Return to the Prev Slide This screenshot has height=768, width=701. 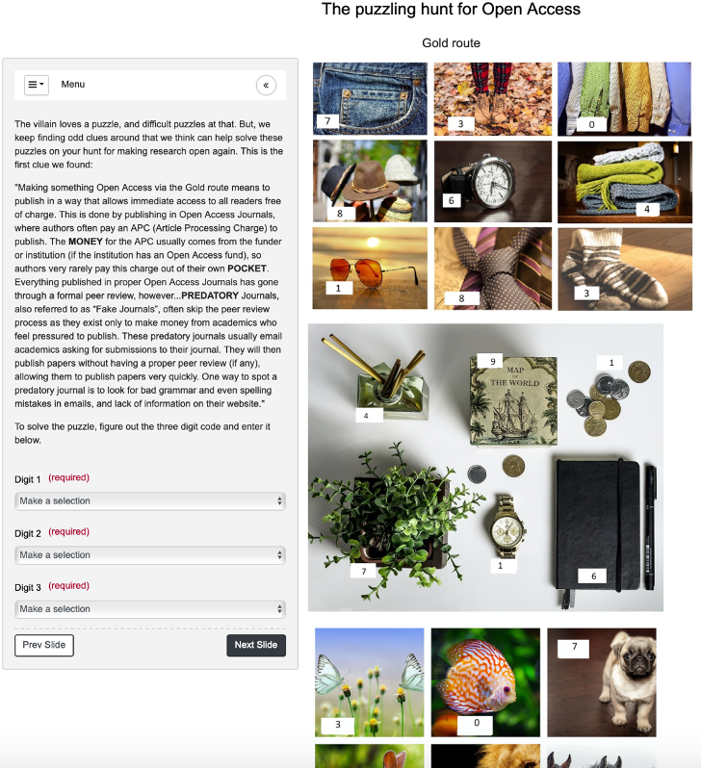coord(44,645)
